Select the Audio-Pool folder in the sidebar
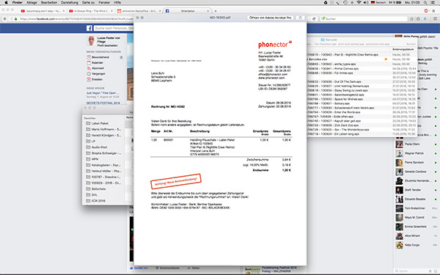The height and width of the screenshot is (275, 440). (99, 147)
